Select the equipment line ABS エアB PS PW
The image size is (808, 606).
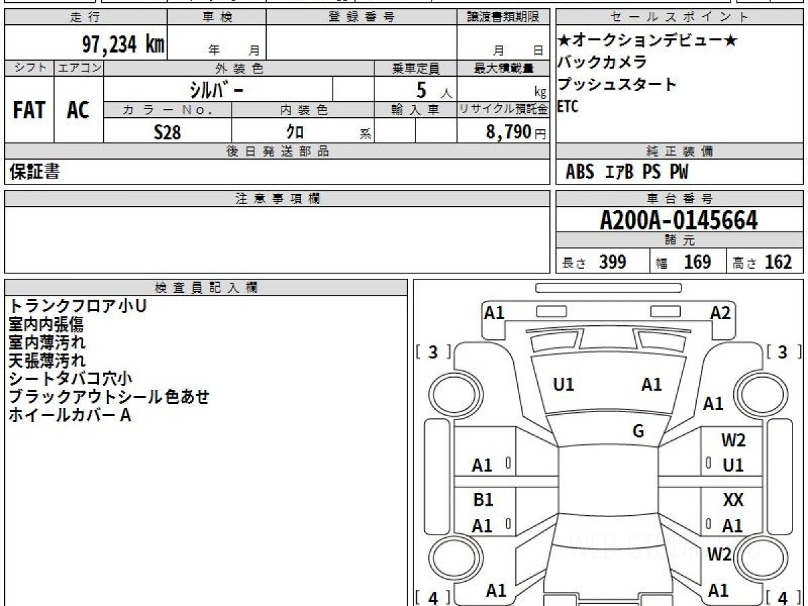pyautogui.click(x=627, y=172)
